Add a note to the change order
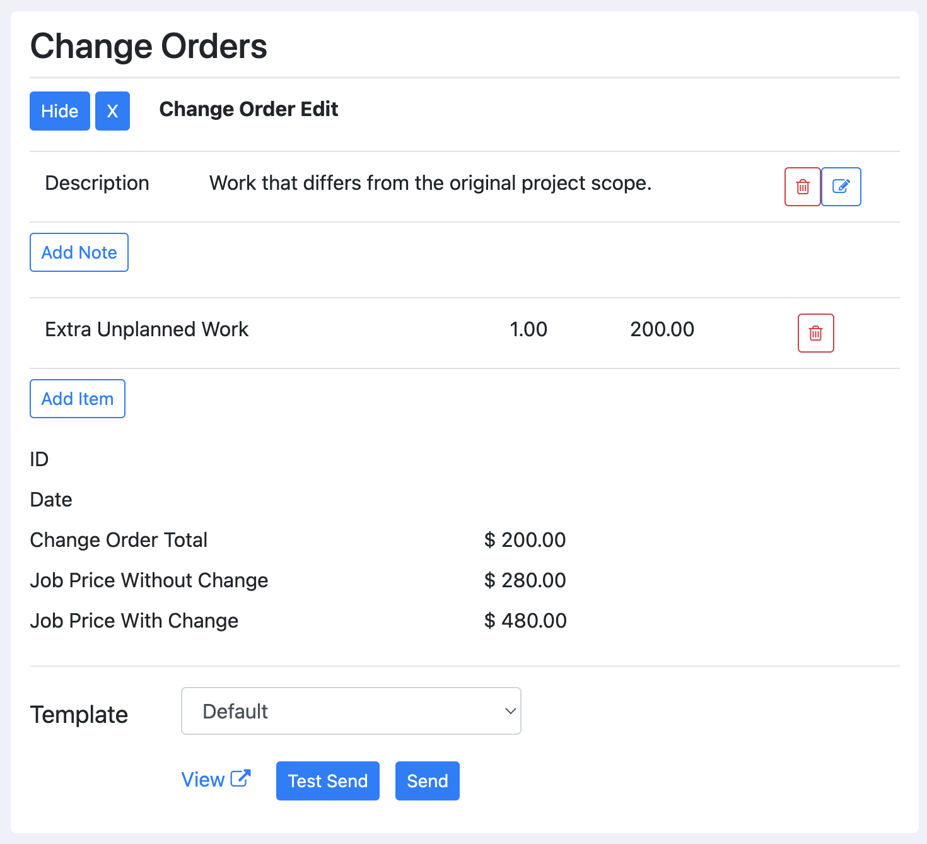 79,252
